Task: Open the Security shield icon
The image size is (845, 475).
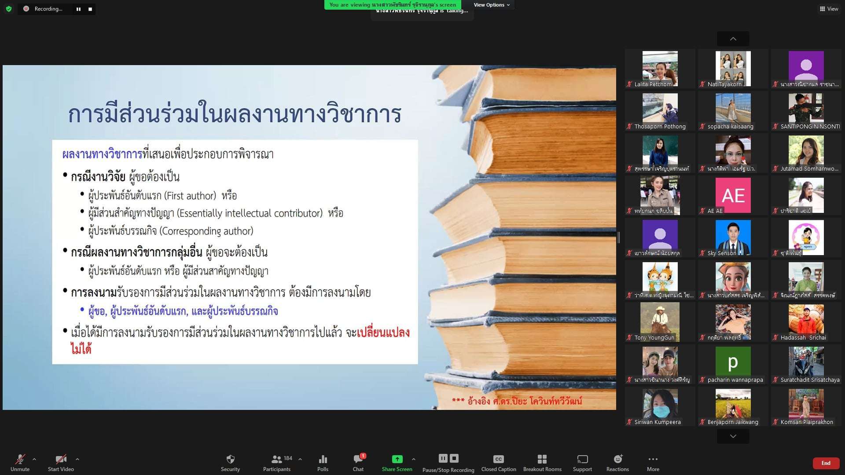Action: click(230, 460)
